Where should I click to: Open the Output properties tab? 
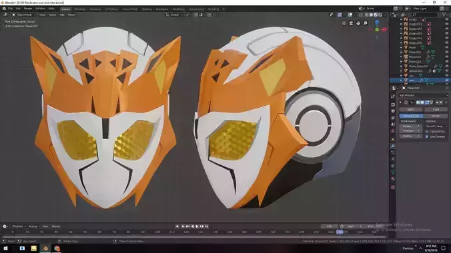tap(393, 111)
